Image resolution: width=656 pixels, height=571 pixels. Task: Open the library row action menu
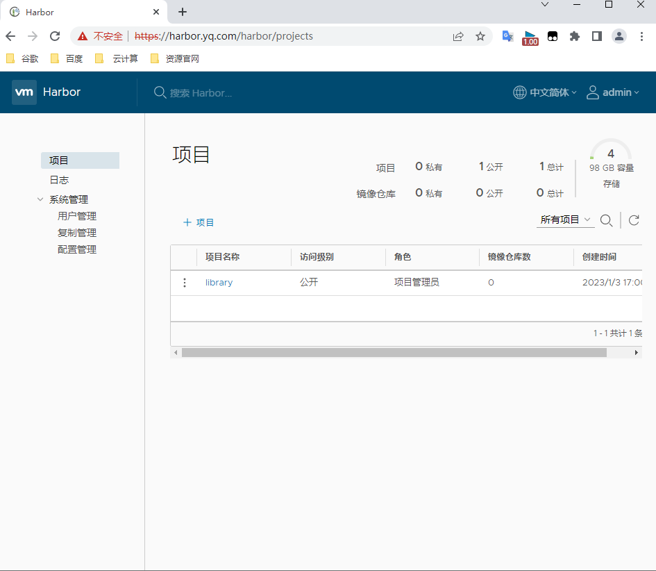pos(185,283)
